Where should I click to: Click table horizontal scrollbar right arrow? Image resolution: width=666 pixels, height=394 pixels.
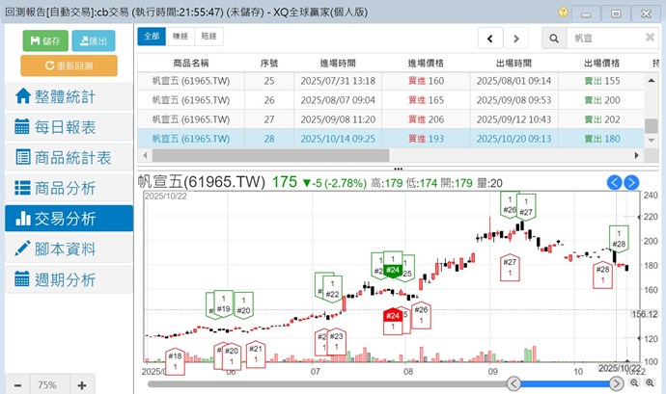point(636,155)
